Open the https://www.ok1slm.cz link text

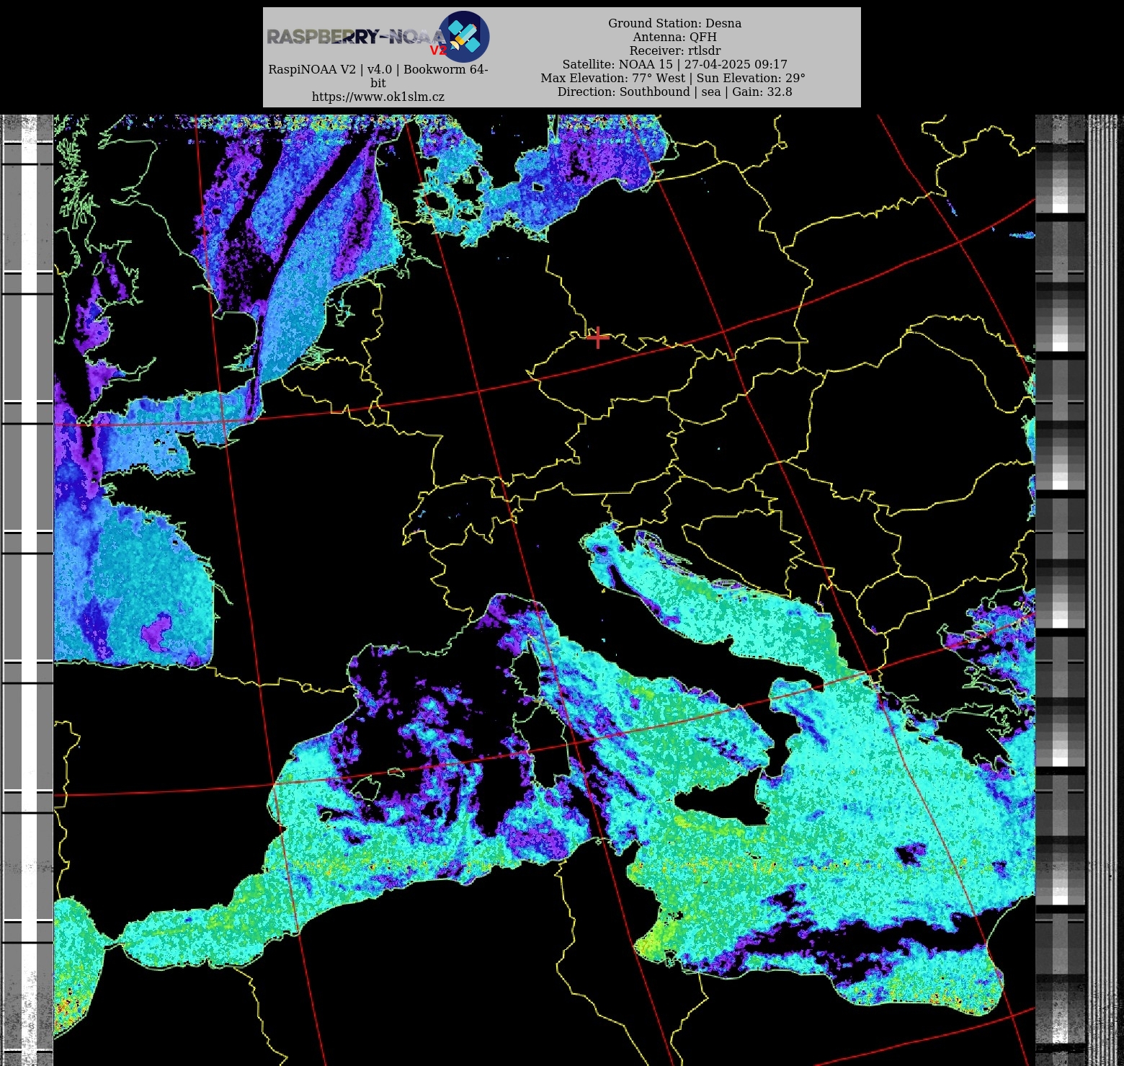tap(378, 97)
